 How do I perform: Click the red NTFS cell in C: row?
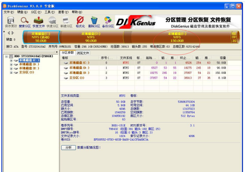(126, 63)
